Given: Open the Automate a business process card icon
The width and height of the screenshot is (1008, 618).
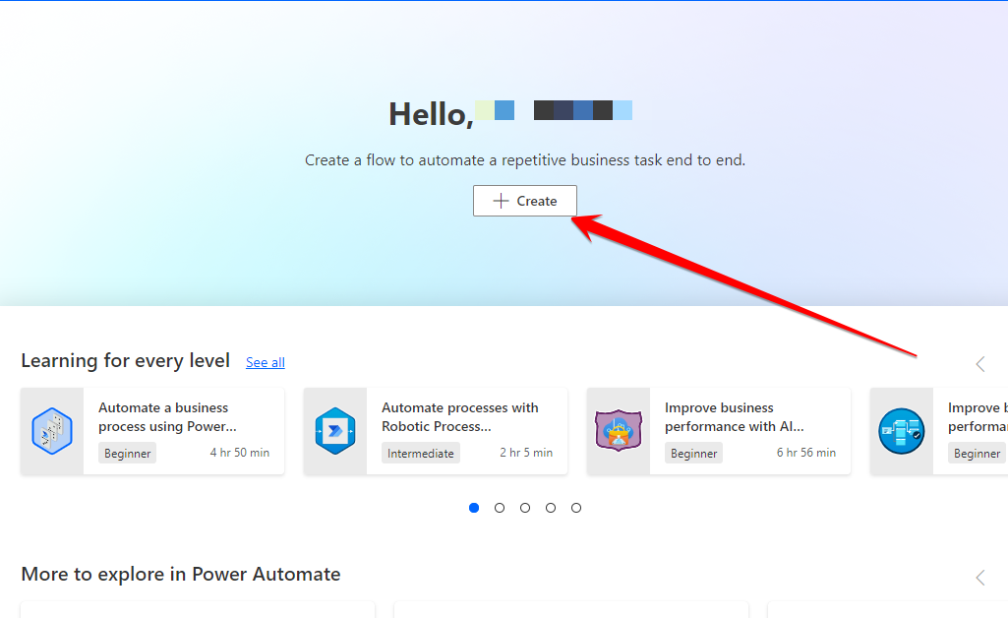Looking at the screenshot, I should 52,431.
